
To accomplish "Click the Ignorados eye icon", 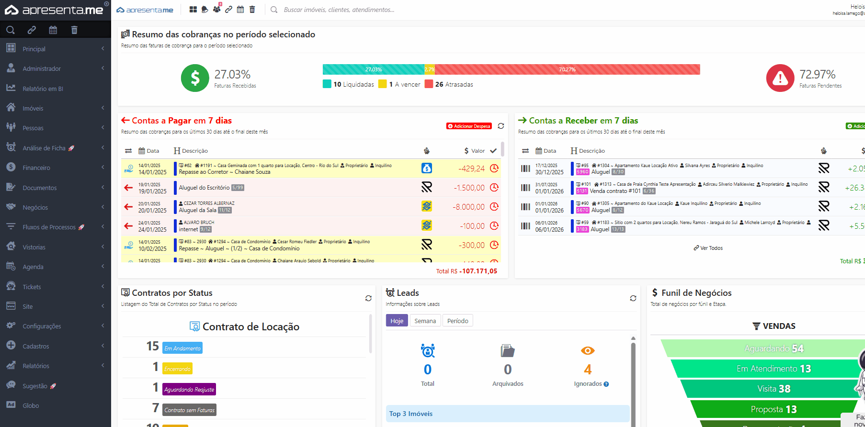I will (588, 351).
